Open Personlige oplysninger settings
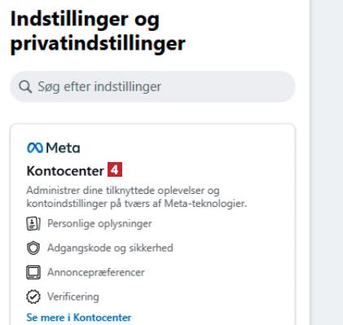Image resolution: width=343 pixels, height=325 pixels. pos(99,224)
